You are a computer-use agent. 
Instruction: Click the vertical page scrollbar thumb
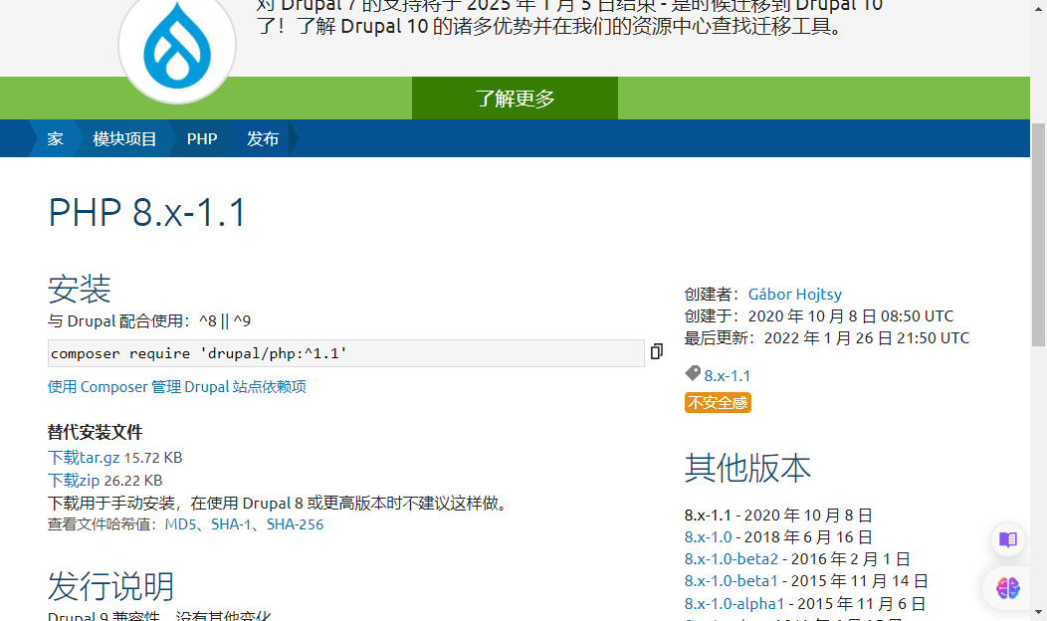click(x=1038, y=235)
